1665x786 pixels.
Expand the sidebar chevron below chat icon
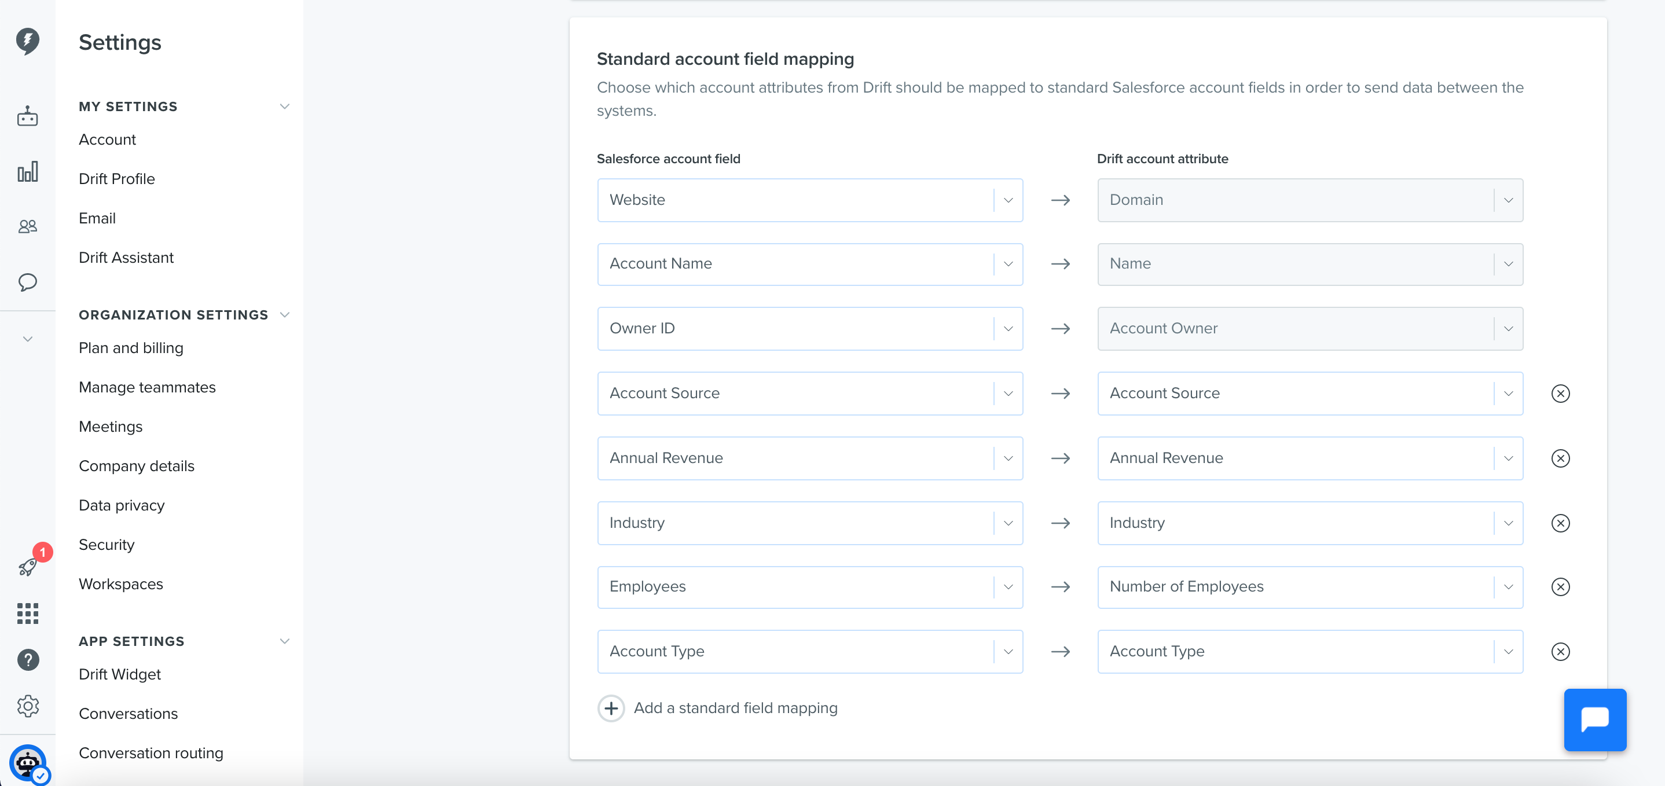pyautogui.click(x=27, y=339)
